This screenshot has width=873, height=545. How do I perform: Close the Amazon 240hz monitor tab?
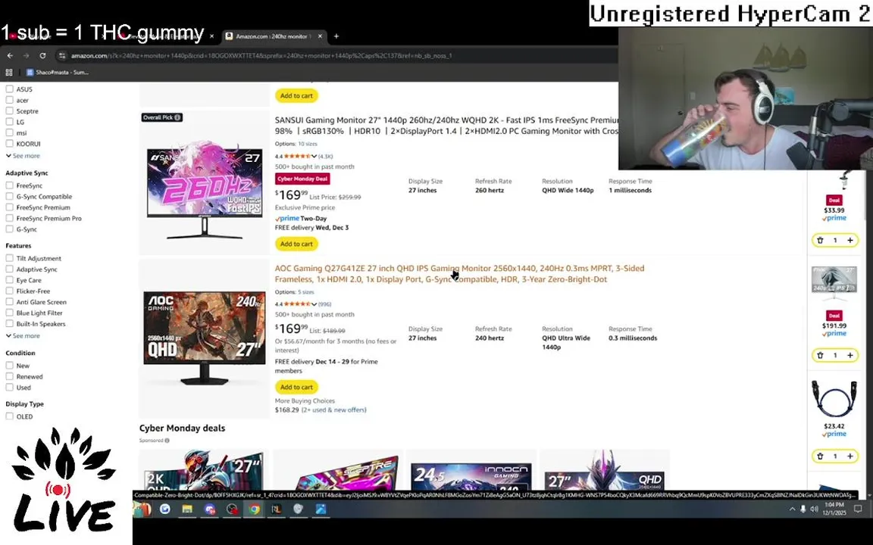coord(320,36)
